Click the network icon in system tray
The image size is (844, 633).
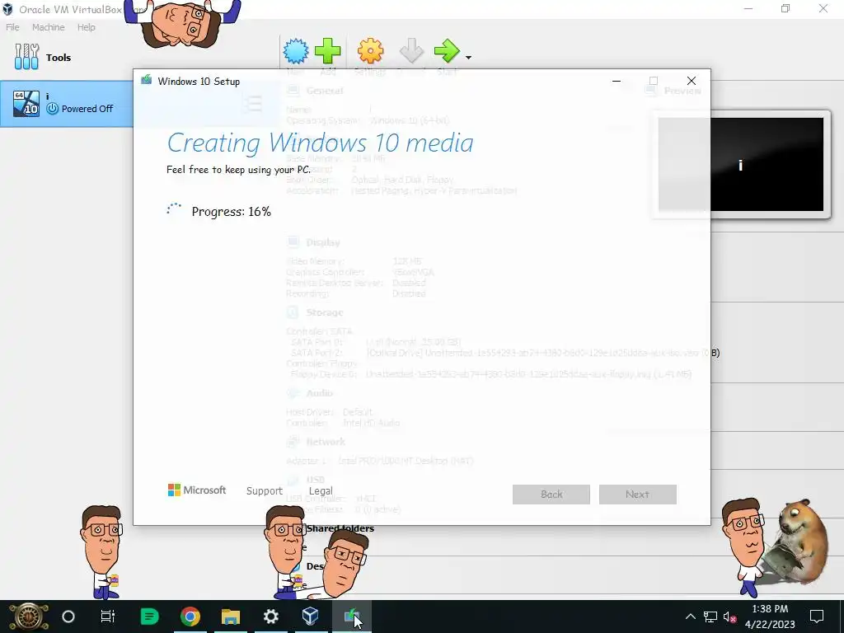[x=710, y=617]
